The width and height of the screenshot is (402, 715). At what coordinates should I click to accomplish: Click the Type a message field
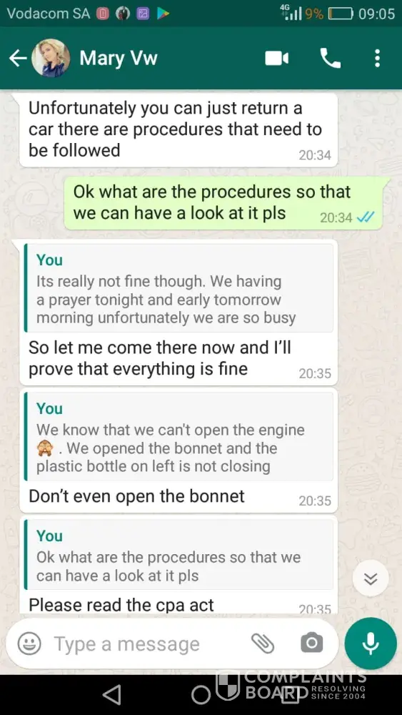[x=150, y=644]
